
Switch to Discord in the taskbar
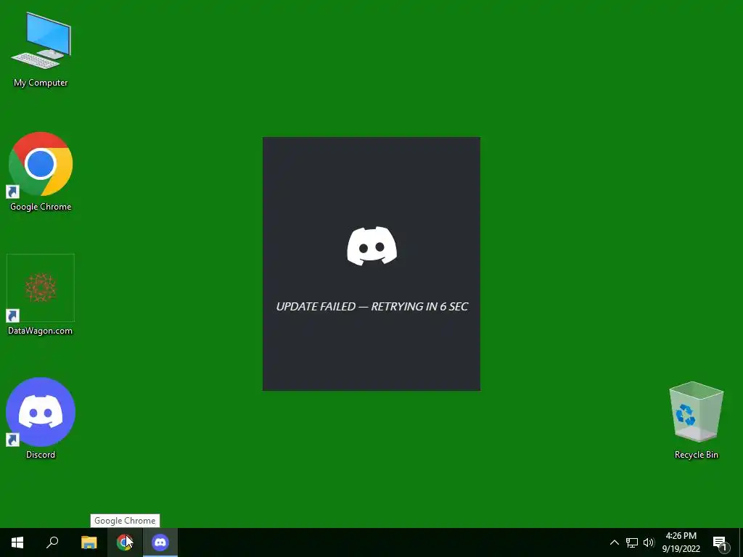(x=160, y=542)
